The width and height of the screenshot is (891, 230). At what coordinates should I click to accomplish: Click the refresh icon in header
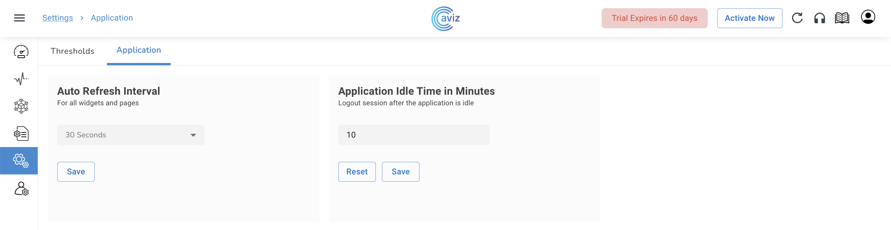[797, 18]
